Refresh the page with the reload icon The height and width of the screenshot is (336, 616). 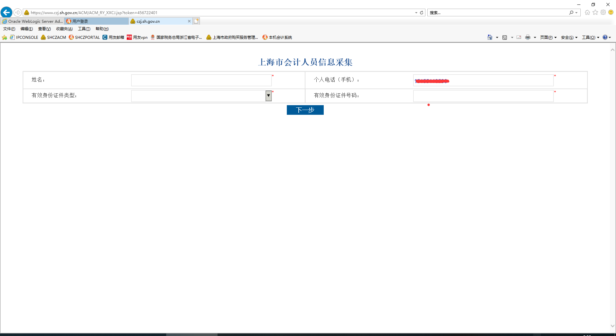click(x=422, y=13)
